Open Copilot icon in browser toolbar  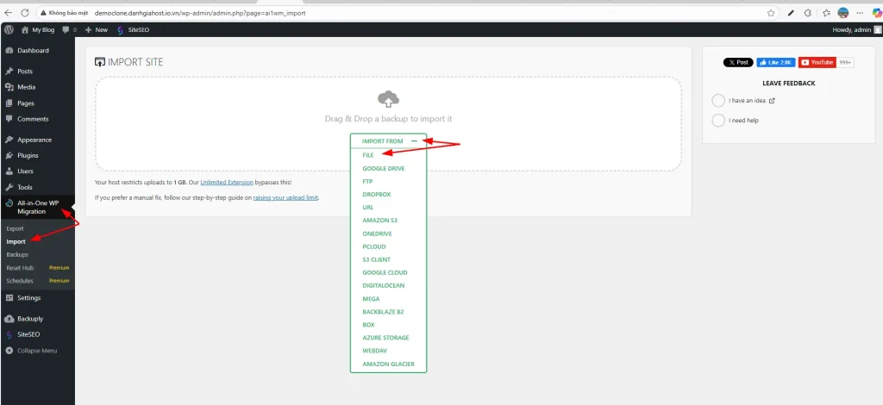click(876, 12)
